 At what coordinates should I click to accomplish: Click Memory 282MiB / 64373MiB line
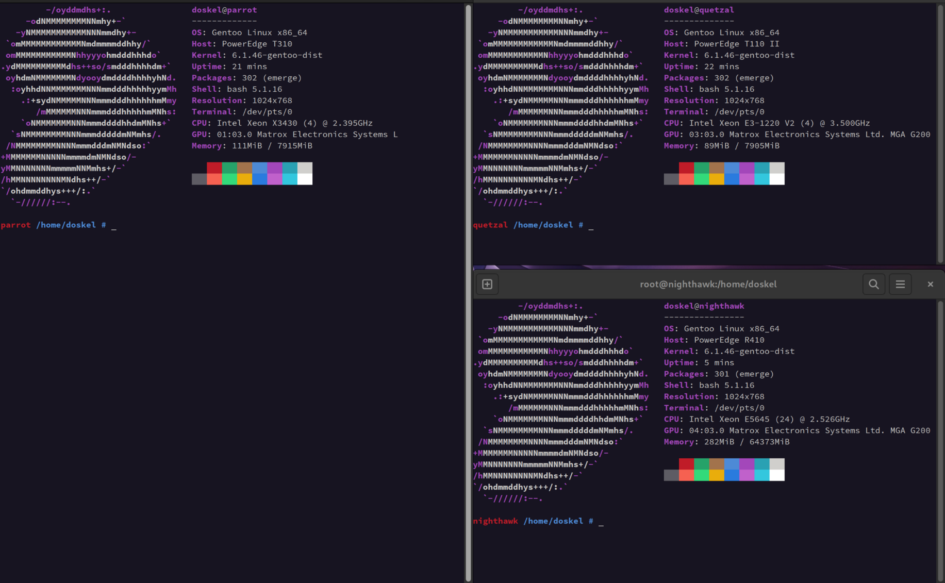tap(726, 442)
